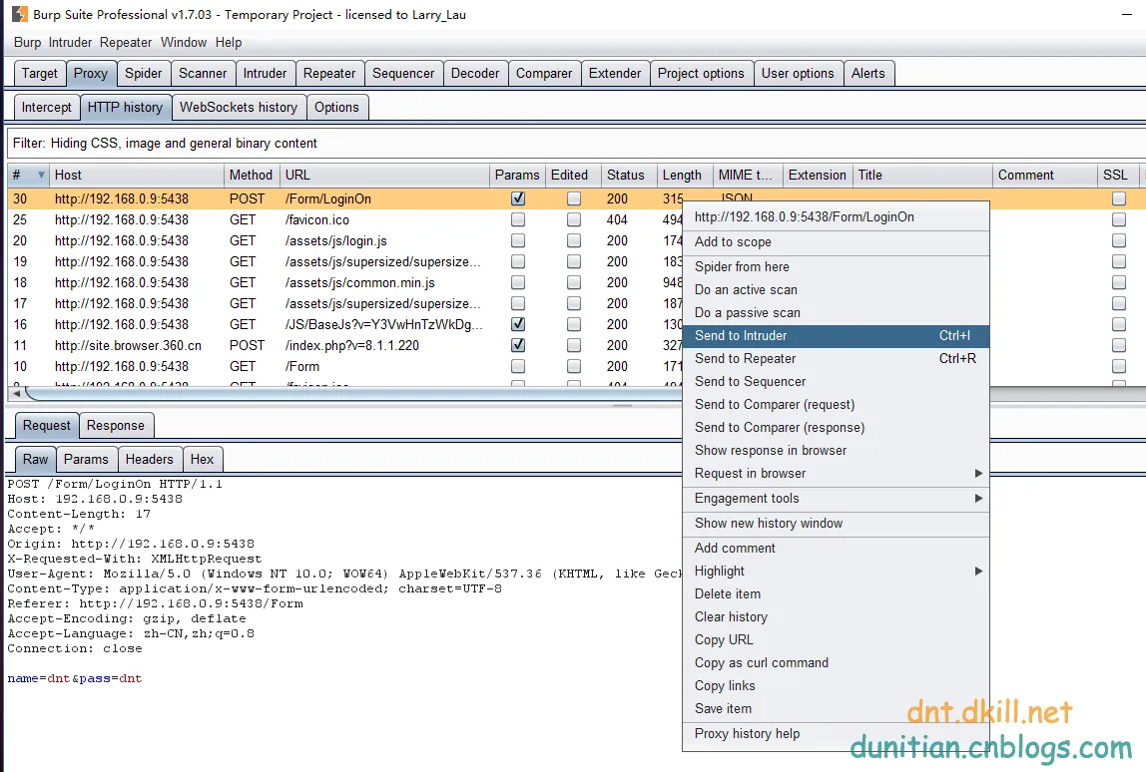Choose Send to Intruder from context menu

click(x=741, y=336)
